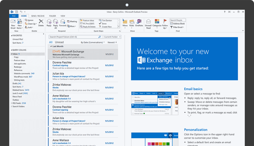This screenshot has width=254, height=146.
Task: Reply to the selected message
Action: tap(49, 22)
